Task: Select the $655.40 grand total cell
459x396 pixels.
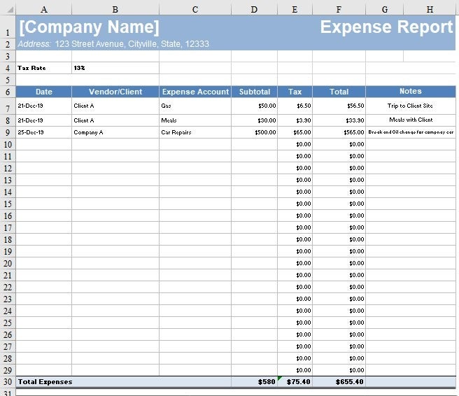Action: (x=348, y=382)
